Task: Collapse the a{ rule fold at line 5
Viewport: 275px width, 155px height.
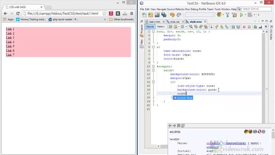Action: (153, 47)
